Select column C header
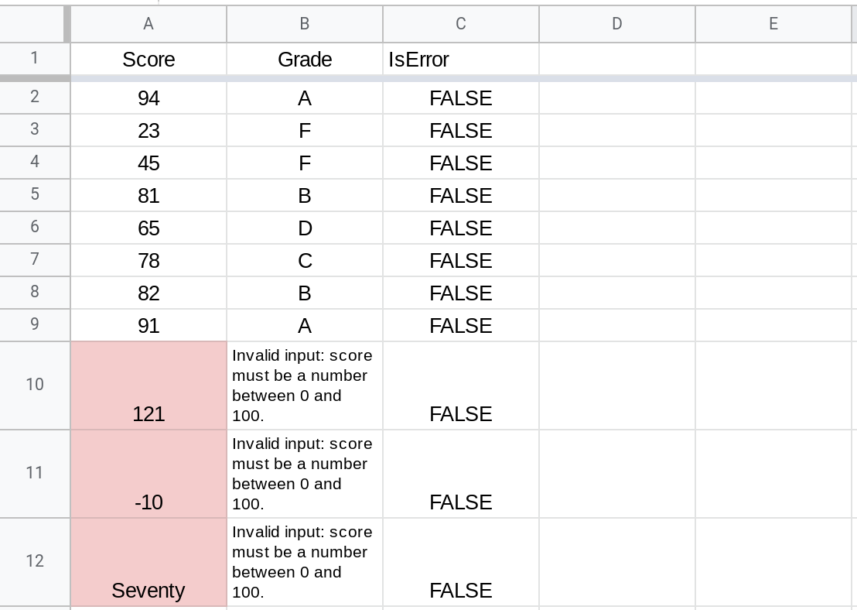Screen dimensions: 857x610 461,24
